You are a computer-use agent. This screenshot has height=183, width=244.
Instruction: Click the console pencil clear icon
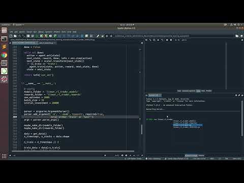[239, 96]
